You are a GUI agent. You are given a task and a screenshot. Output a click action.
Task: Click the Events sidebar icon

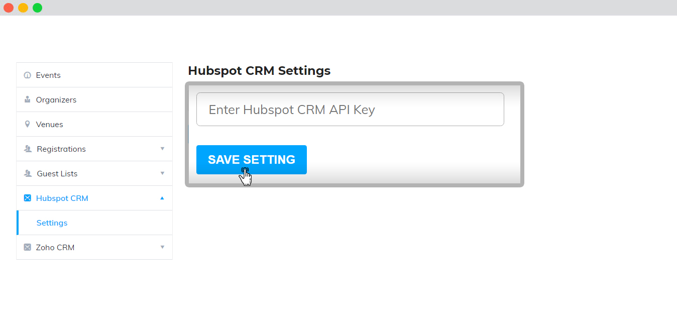pos(28,75)
